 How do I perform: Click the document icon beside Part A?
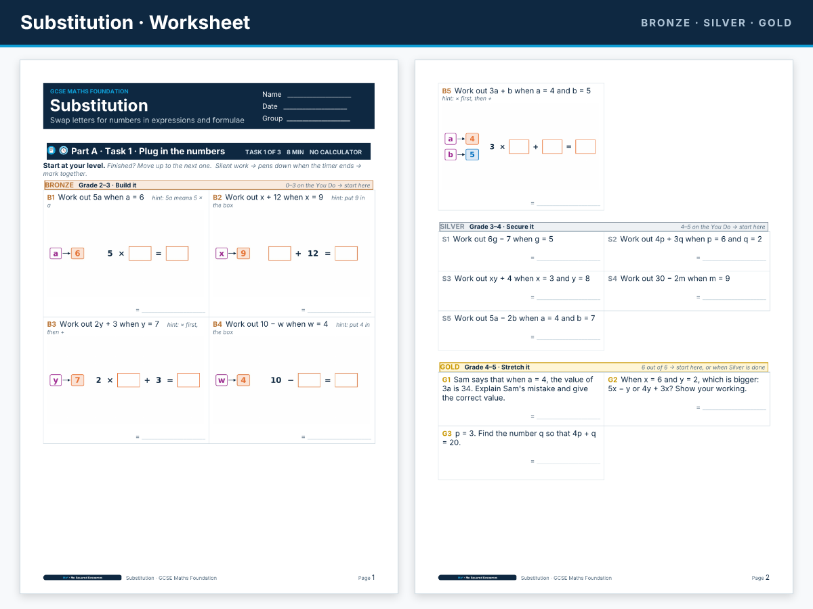click(51, 151)
